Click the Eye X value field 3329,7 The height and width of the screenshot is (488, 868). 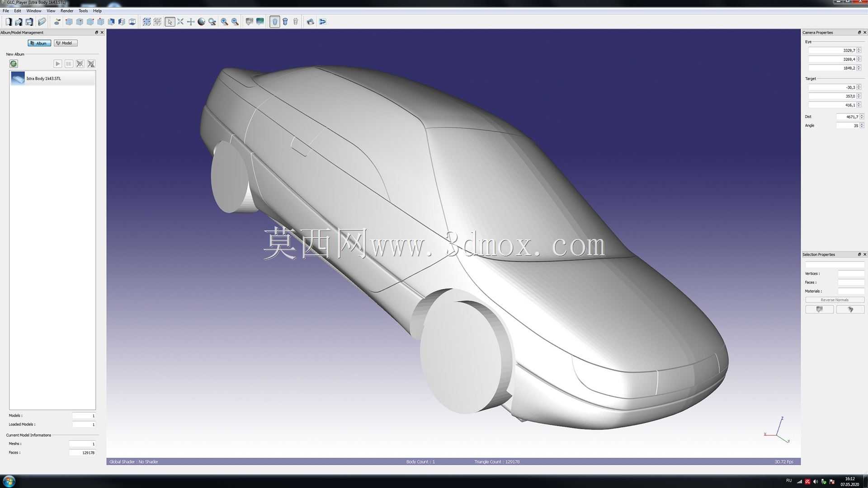832,50
